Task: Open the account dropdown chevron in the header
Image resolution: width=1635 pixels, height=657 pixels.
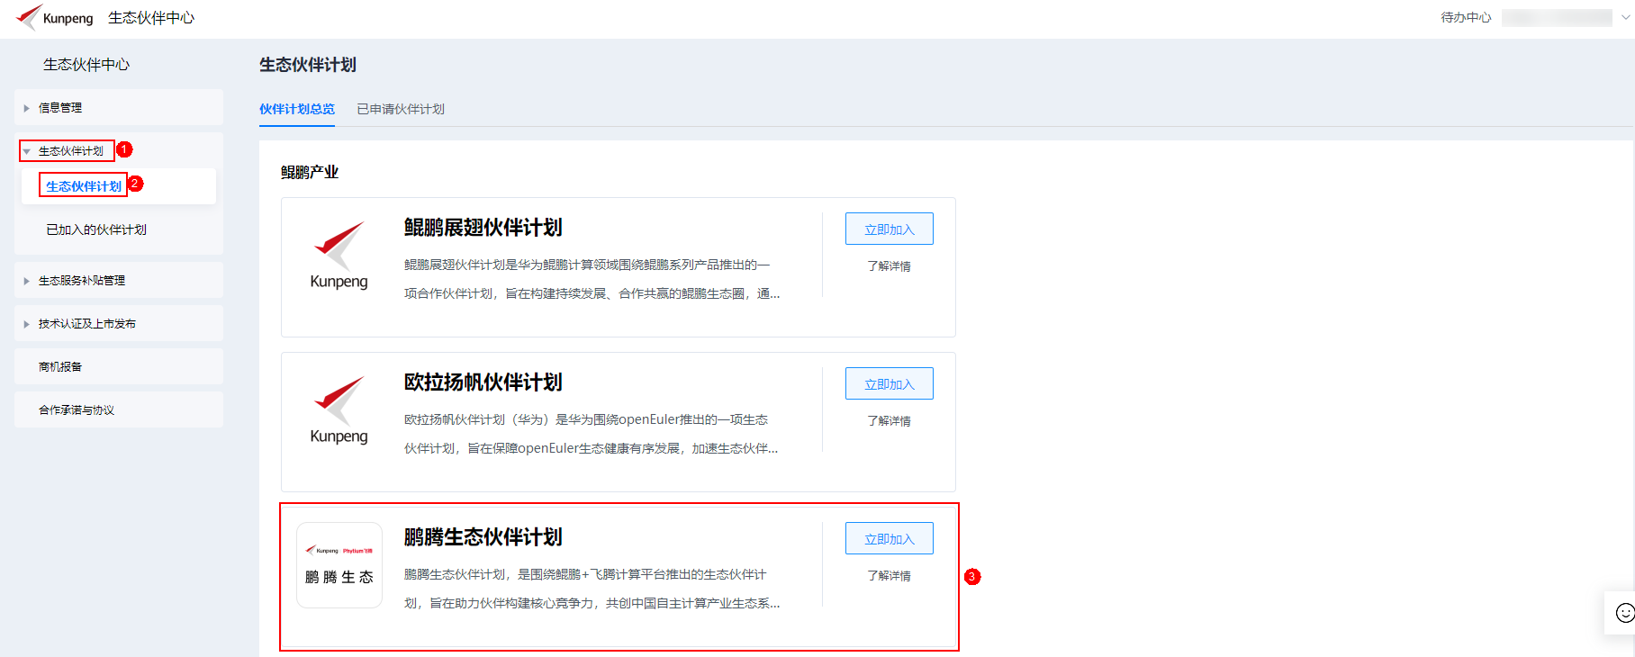Action: click(x=1626, y=17)
